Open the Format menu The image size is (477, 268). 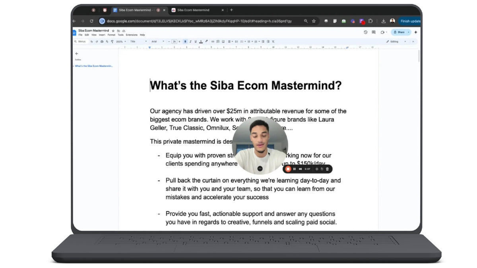pyautogui.click(x=111, y=35)
